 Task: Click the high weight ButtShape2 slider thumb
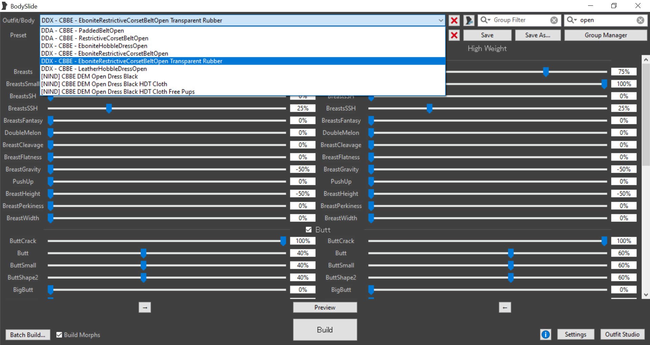click(x=511, y=278)
